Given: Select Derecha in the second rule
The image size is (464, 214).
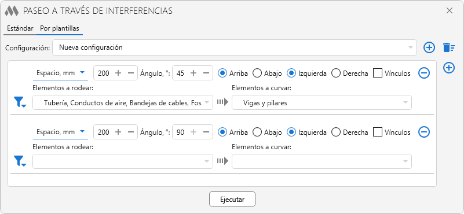Looking at the screenshot, I should (350, 132).
